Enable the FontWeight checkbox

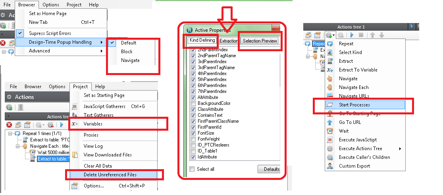point(193,139)
